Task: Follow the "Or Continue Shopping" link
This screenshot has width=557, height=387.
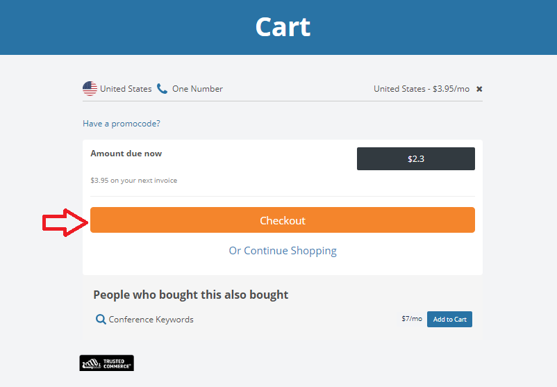Action: click(283, 251)
